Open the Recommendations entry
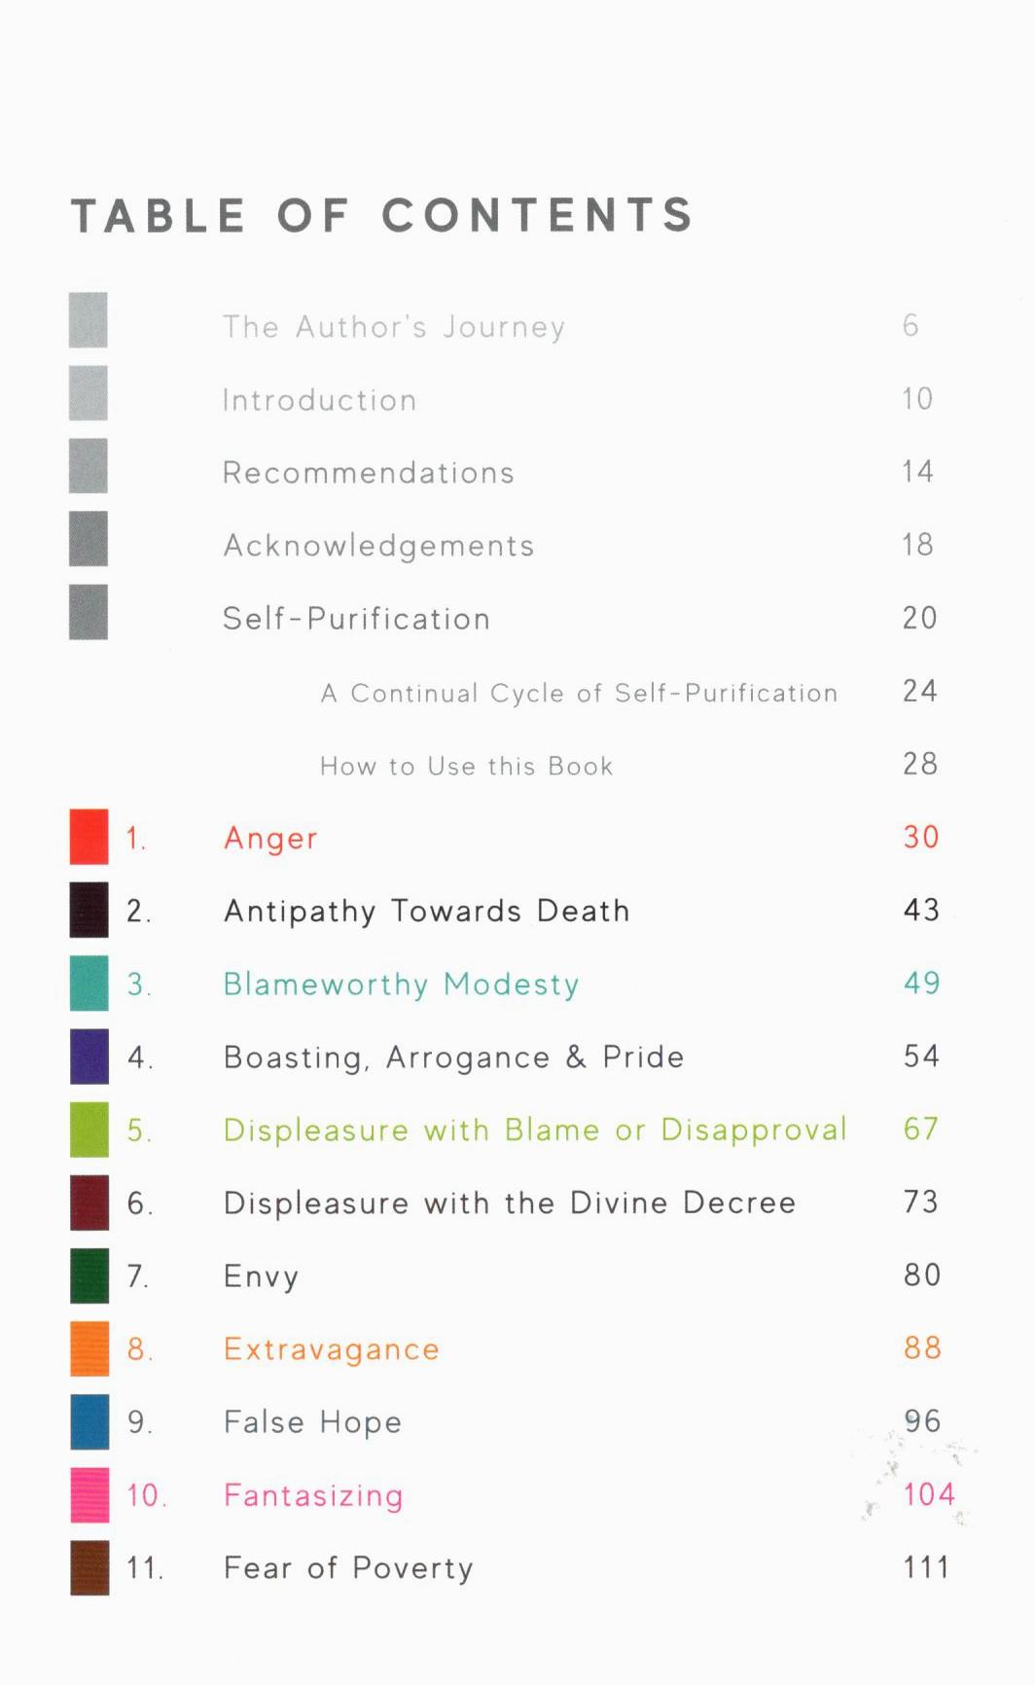Viewport: 1035px width, 1685px height. tap(368, 473)
